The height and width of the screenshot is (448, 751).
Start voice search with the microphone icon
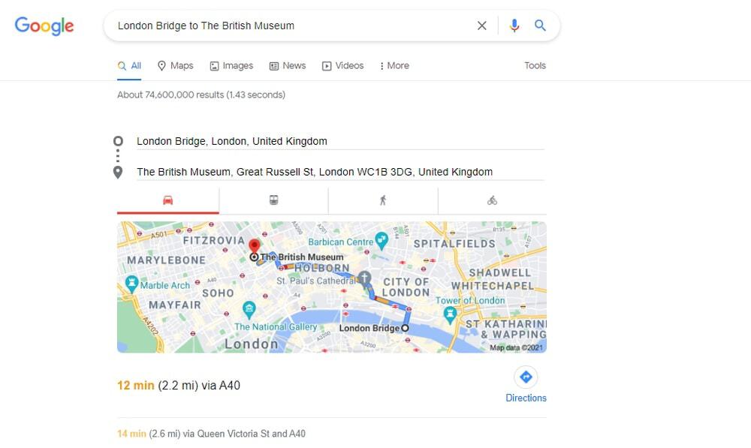[514, 26]
